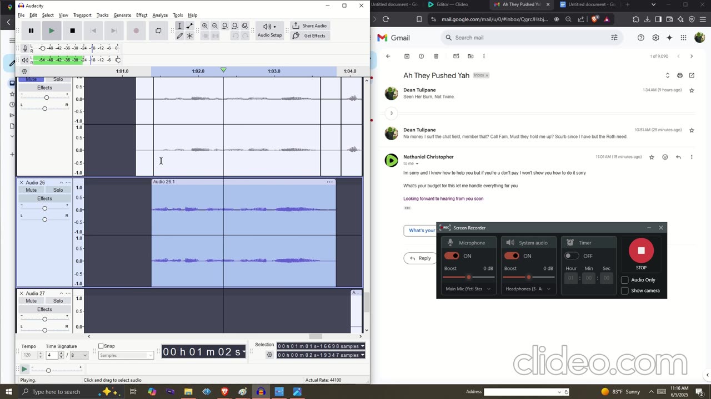Pause playback in Audacity
This screenshot has height=399, width=711.
click(31, 30)
